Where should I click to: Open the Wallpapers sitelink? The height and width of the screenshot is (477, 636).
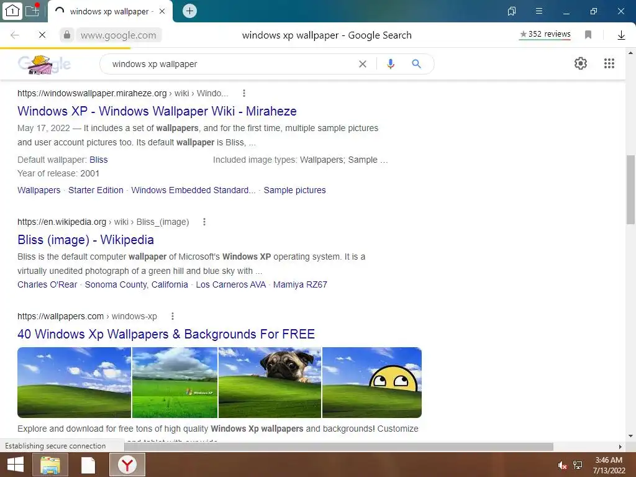pos(39,190)
